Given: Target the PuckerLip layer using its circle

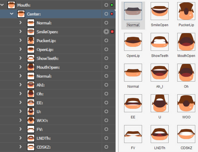Looking at the screenshot, I should click(106, 40).
